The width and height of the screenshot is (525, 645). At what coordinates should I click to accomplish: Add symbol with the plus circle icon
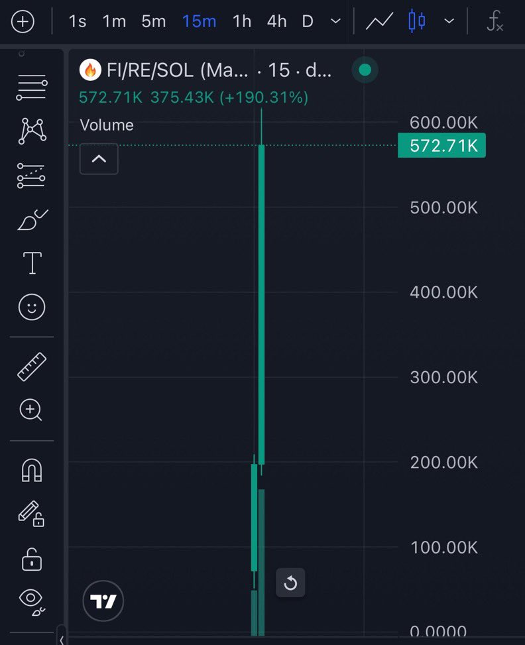[x=23, y=21]
